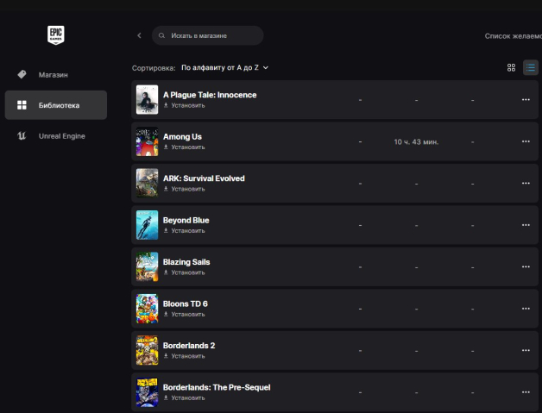Click the search field 'Искать в магазине'
Screen dimensions: 542x413
coord(208,35)
